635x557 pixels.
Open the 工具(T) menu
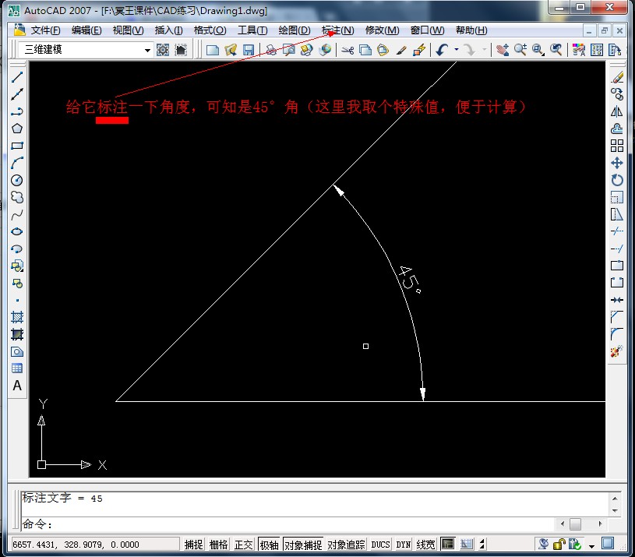[x=252, y=30]
